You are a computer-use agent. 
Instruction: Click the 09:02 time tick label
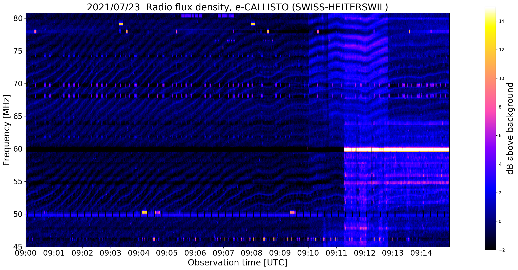click(x=82, y=253)
